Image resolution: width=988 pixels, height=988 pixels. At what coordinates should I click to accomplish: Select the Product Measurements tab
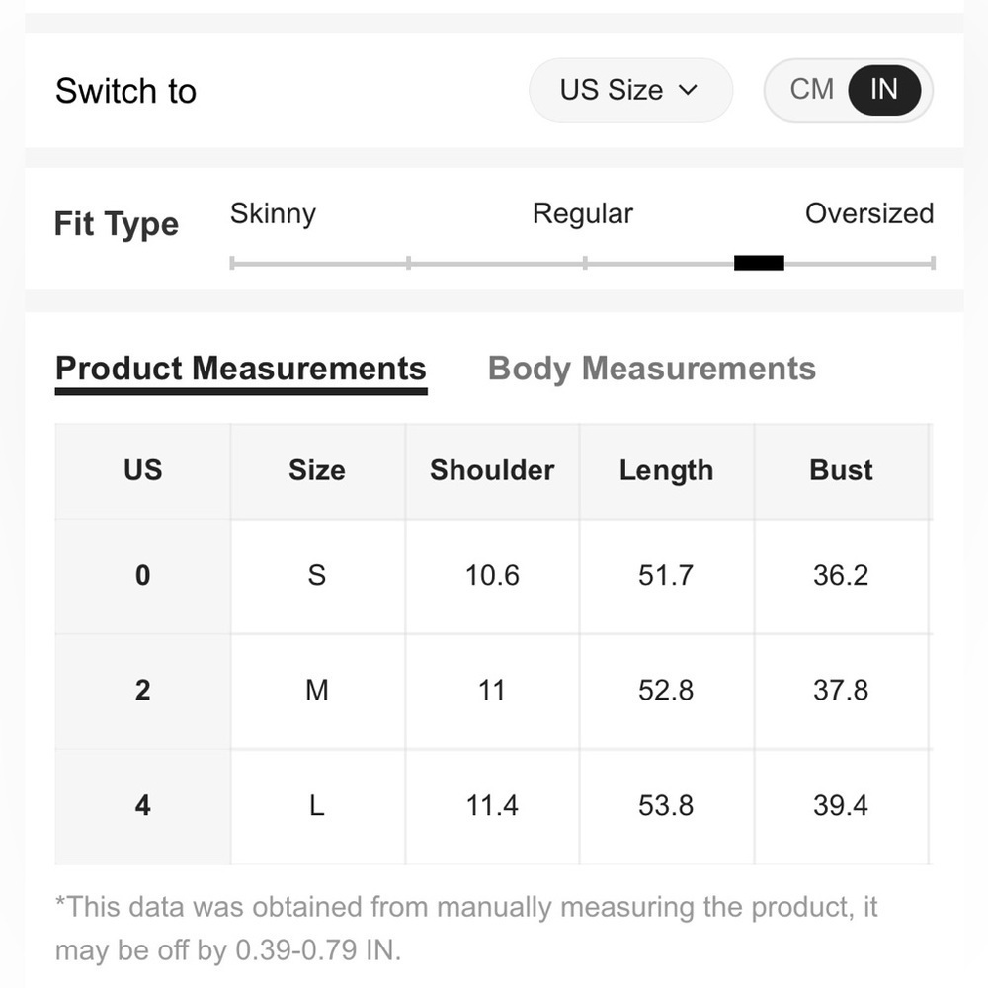click(241, 368)
